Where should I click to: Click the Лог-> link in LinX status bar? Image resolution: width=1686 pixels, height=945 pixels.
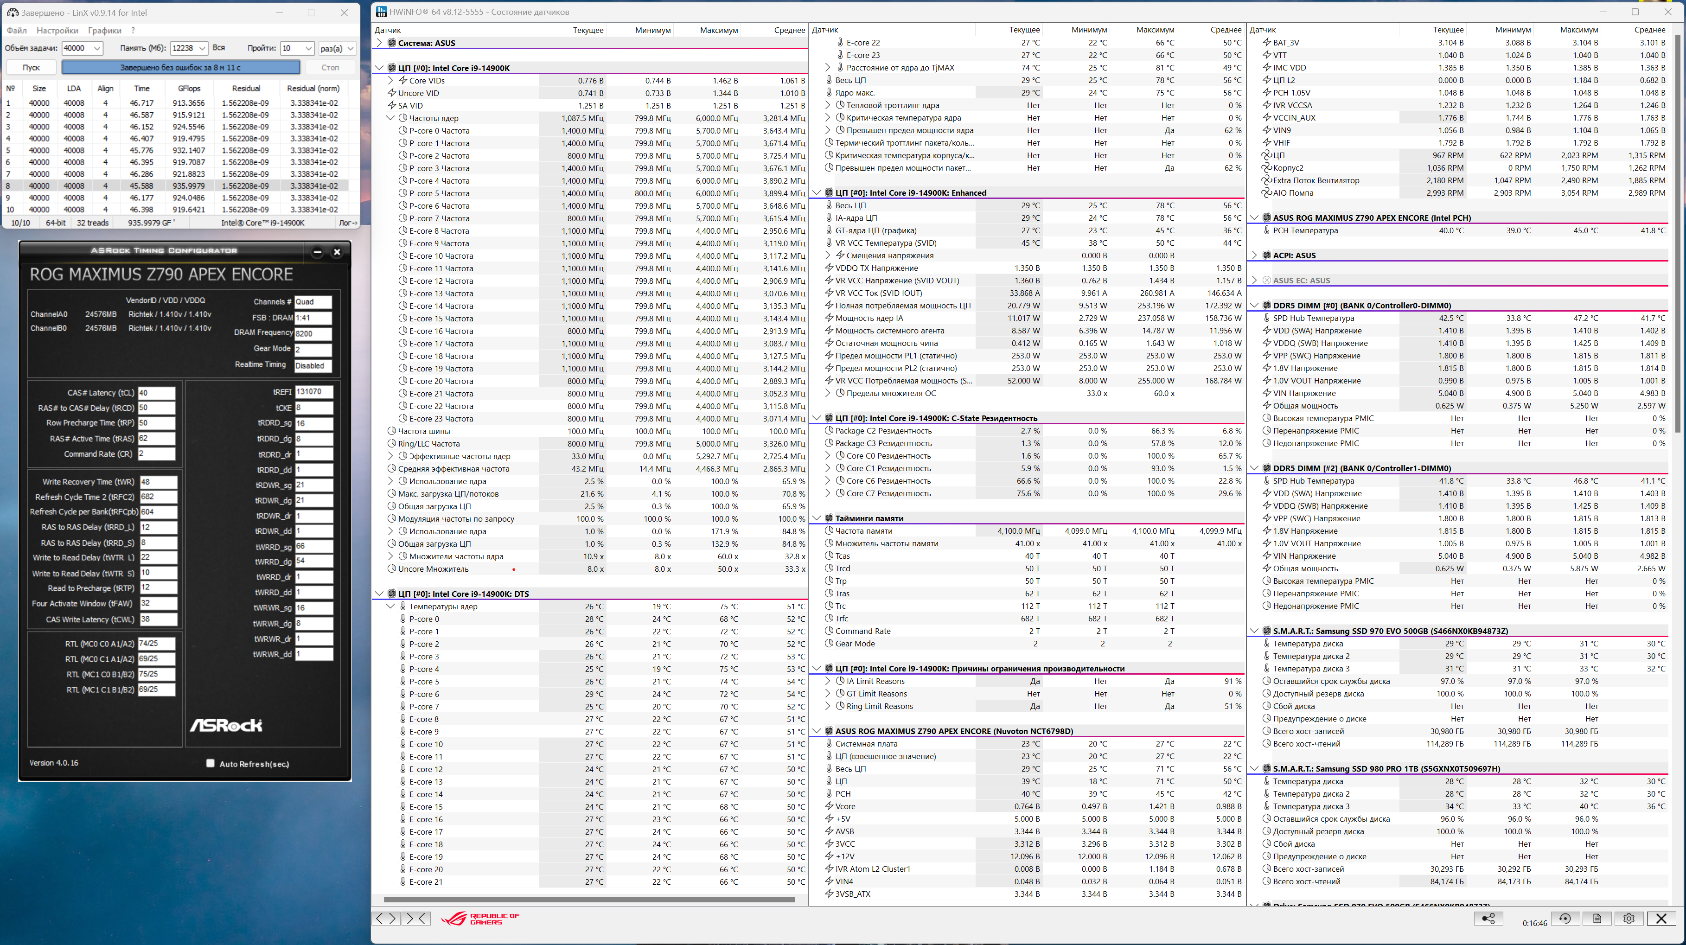[348, 223]
